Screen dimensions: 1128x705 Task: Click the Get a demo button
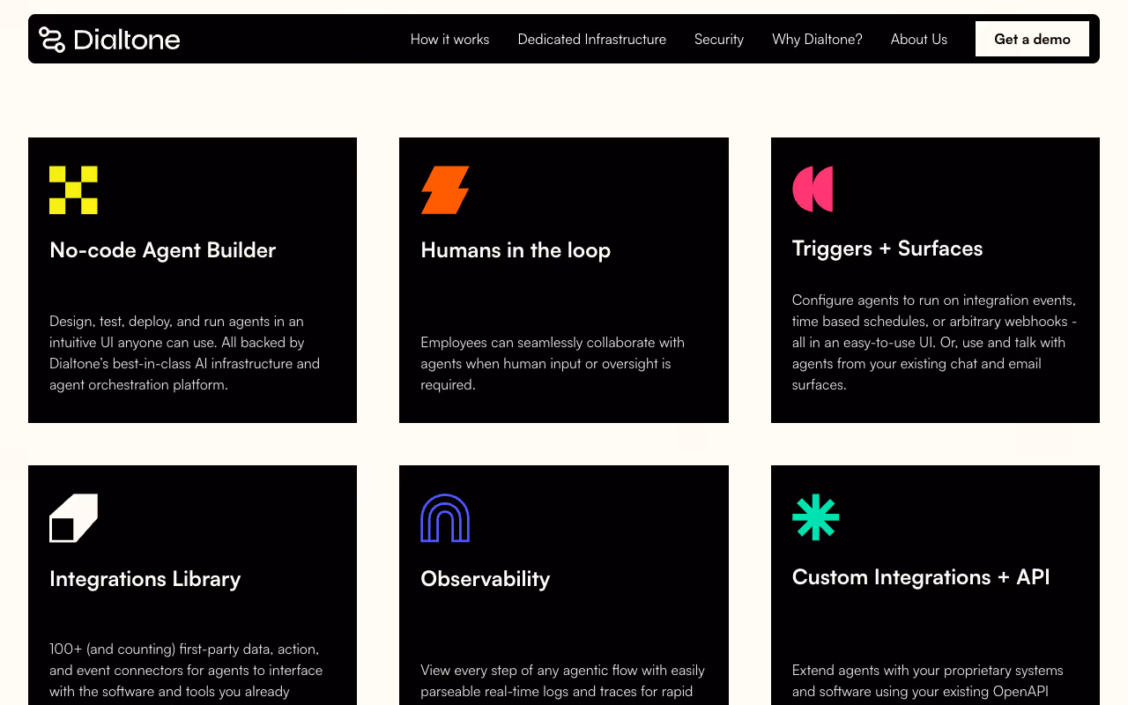[1032, 39]
